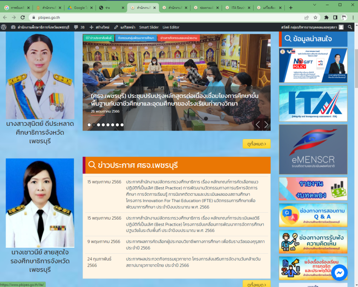Click the ITA banner in the sidebar
This screenshot has width=358, height=287.
(313, 103)
